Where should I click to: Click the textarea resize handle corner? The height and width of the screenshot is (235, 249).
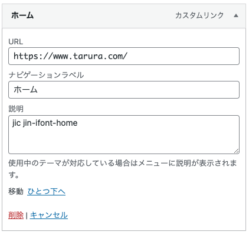pos(237,151)
